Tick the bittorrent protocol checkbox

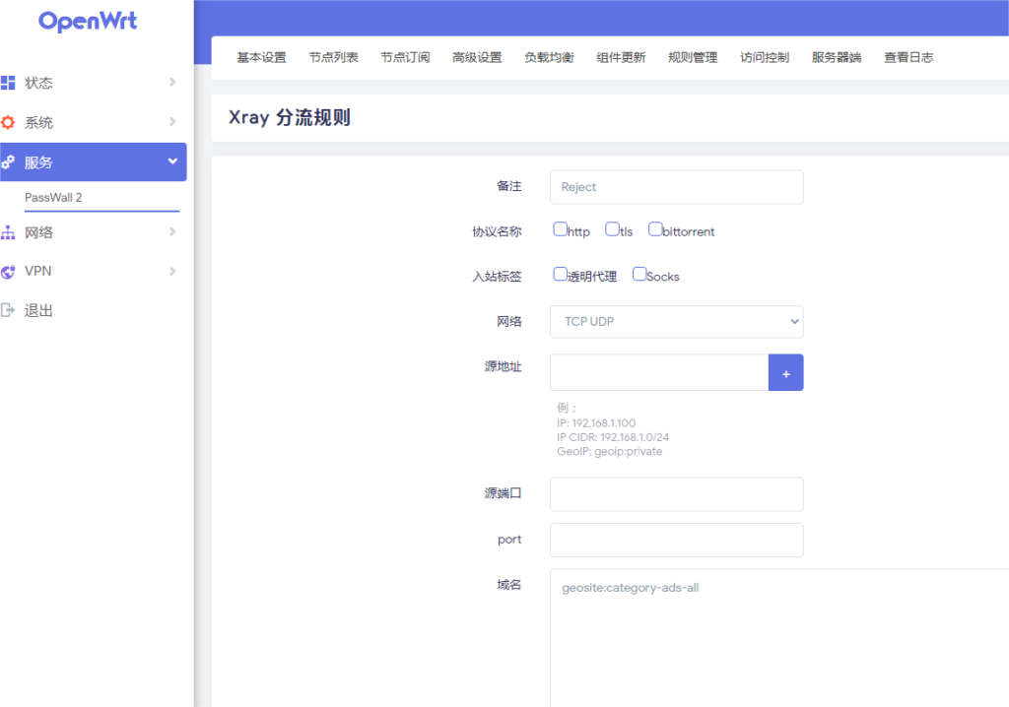tap(655, 229)
